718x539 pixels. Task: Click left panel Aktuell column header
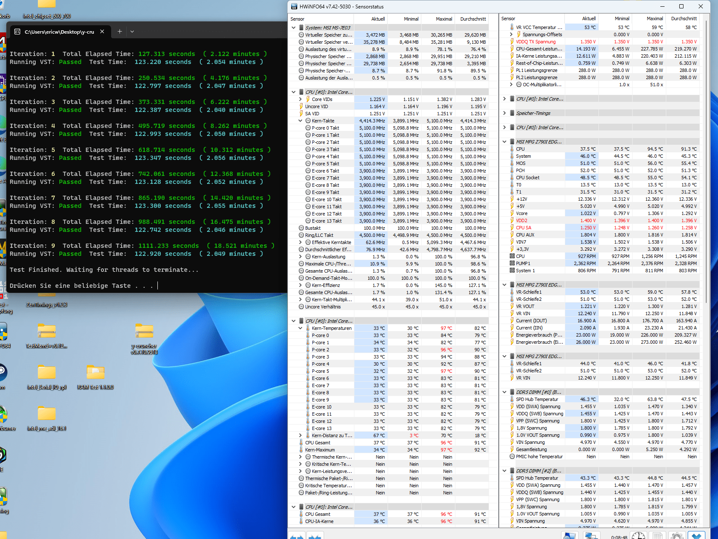370,19
